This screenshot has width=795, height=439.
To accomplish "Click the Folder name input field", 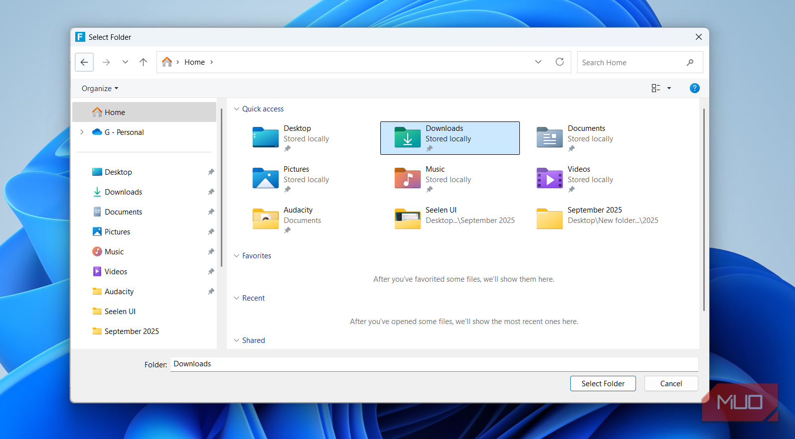I will click(434, 364).
